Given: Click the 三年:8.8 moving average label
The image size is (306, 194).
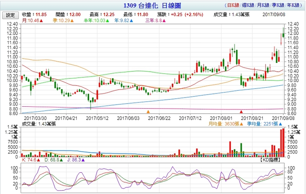Looking at the screenshot, I should [153, 21].
